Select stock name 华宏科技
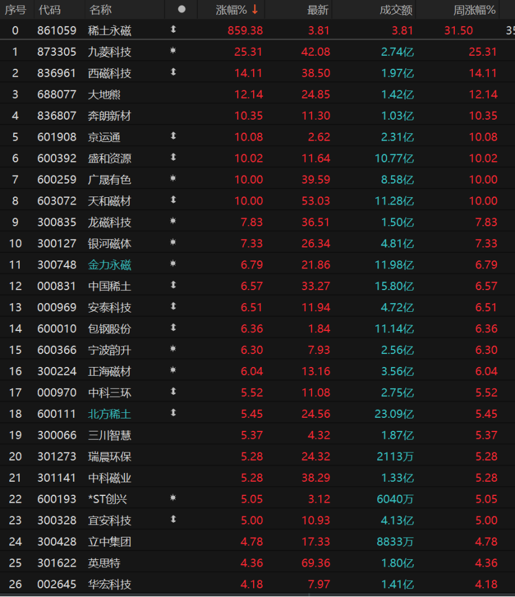 (x=109, y=585)
